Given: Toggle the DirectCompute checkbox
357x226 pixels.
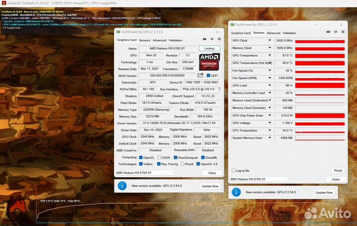Looking at the screenshot, I should (x=176, y=157).
